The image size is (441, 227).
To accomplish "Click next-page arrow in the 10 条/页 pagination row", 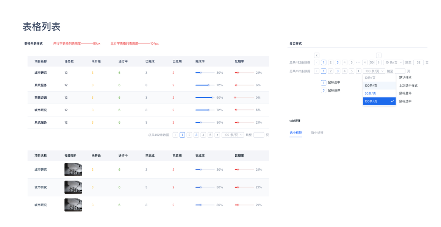I will click(x=378, y=62).
